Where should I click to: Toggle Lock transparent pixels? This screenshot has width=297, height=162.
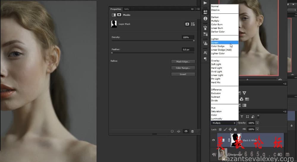220,129
